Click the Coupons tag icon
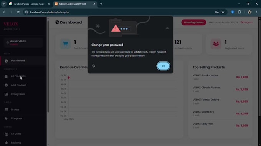Image resolution: width=261 pixels, height=146 pixels. [x=6, y=118]
